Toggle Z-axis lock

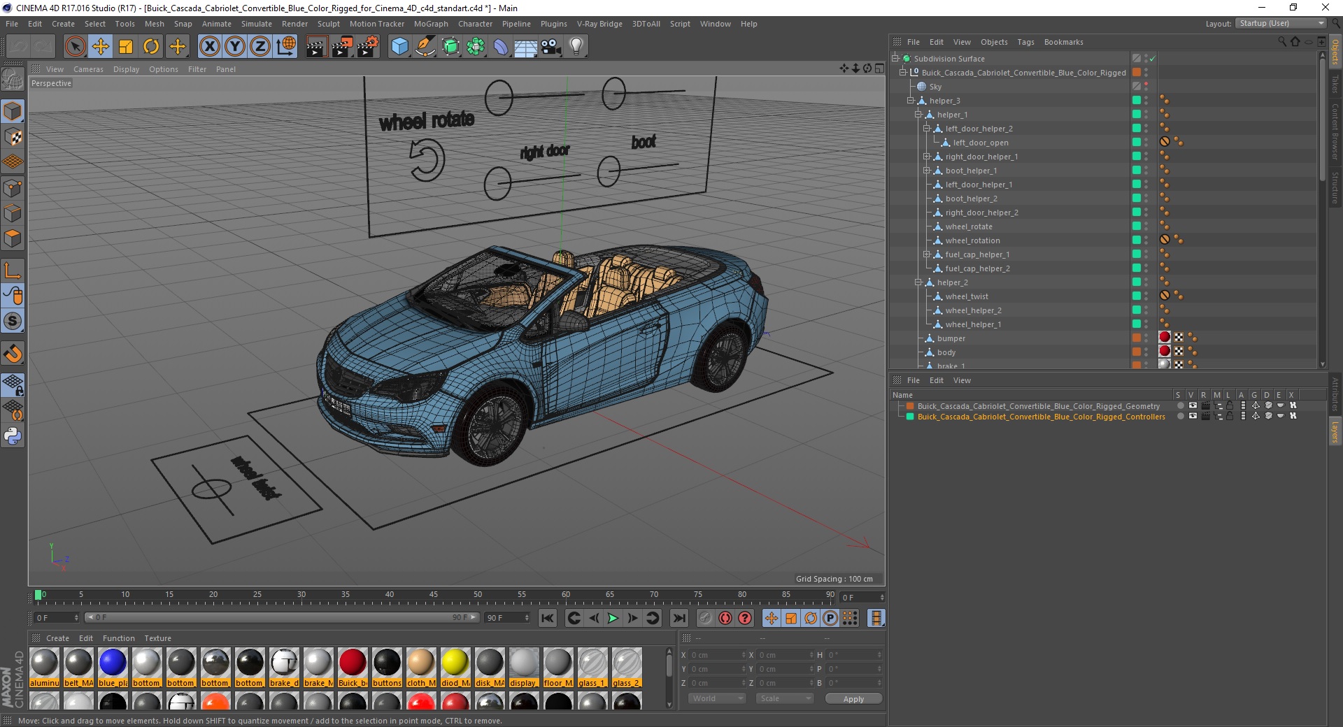tap(260, 47)
